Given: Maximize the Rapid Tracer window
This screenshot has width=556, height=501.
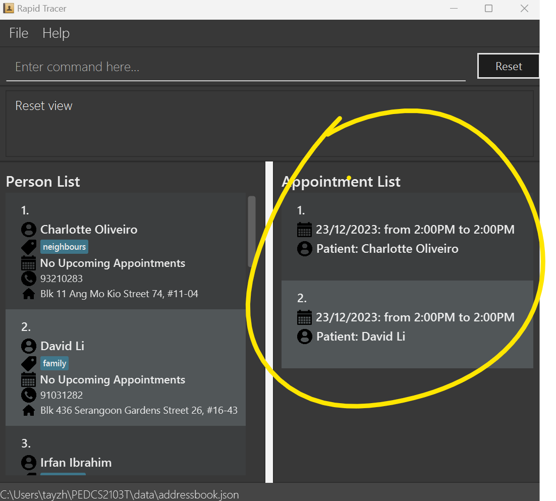Looking at the screenshot, I should click(488, 8).
